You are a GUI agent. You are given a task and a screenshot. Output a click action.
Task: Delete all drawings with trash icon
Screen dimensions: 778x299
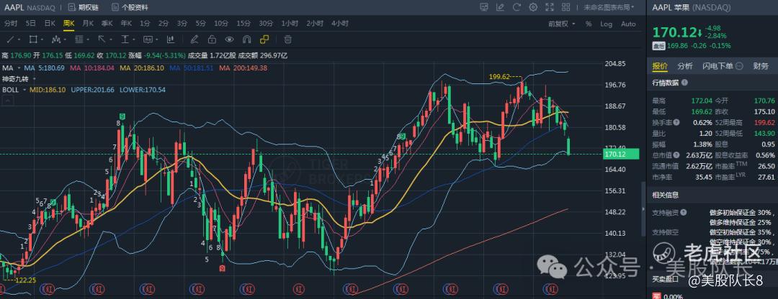tap(287, 39)
